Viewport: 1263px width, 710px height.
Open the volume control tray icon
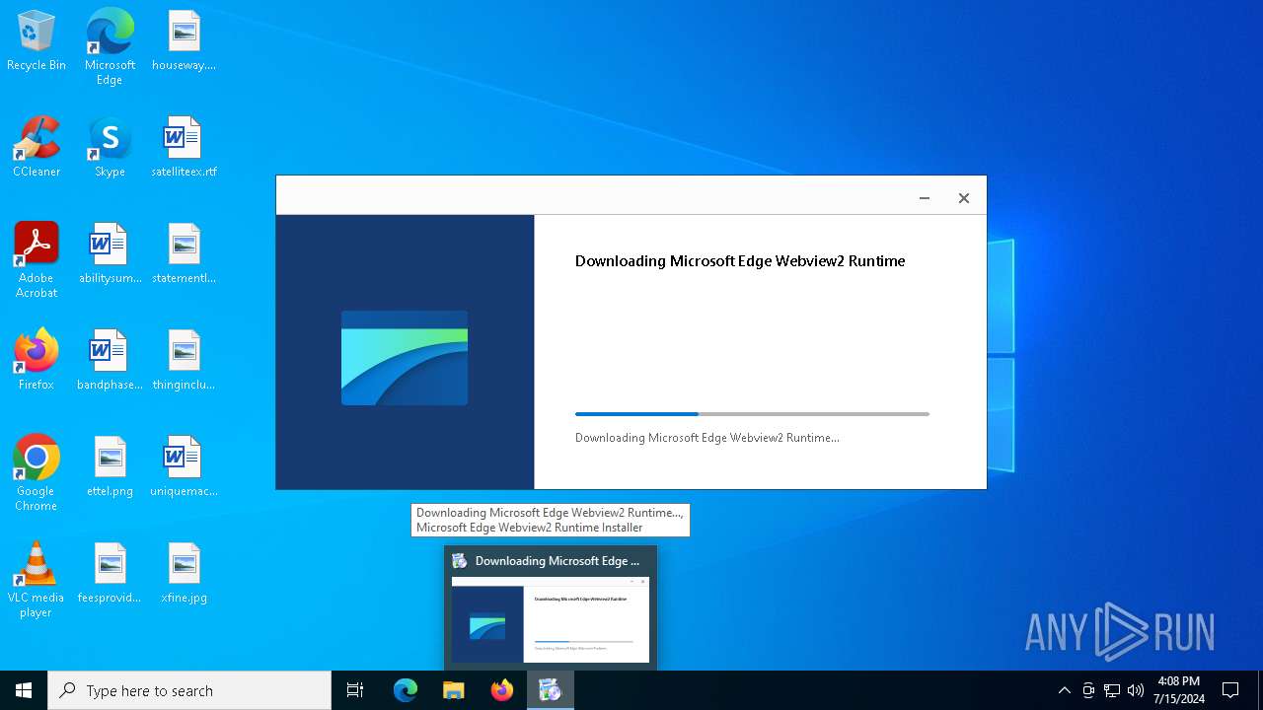tap(1136, 690)
